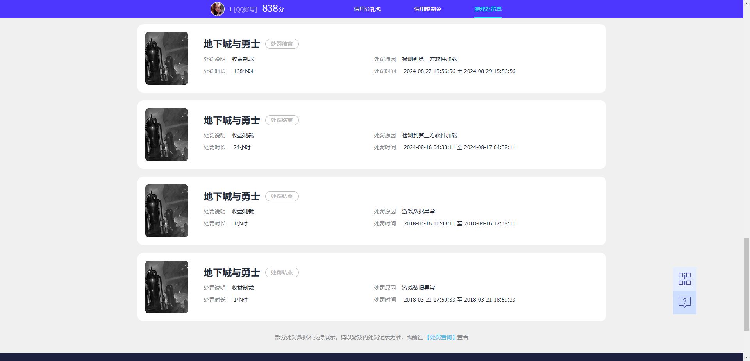The width and height of the screenshot is (750, 361).
Task: Click the third card's game thumbnail
Action: pos(166,211)
